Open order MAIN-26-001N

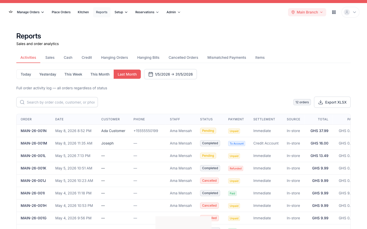tap(34, 131)
